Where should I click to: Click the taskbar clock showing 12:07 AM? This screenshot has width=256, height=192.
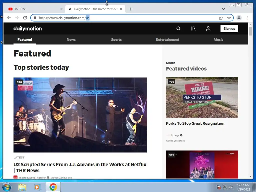[243, 187]
